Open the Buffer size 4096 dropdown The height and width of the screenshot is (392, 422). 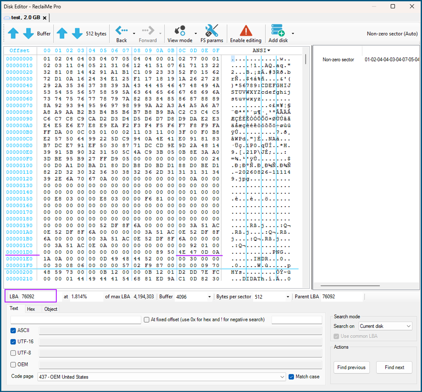[209, 297]
